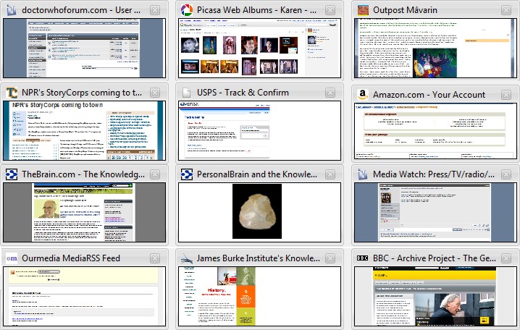Click the James Burke Institute favicon
The width and height of the screenshot is (520, 330).
click(187, 258)
